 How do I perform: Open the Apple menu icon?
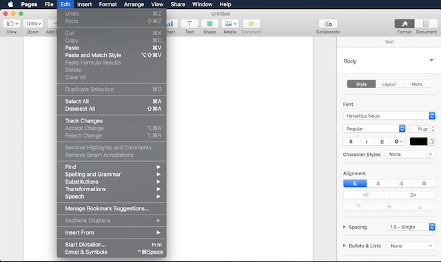[10, 4]
